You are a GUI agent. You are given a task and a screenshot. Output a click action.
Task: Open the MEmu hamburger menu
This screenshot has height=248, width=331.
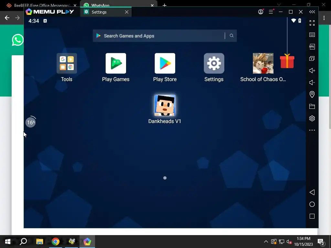point(271,12)
